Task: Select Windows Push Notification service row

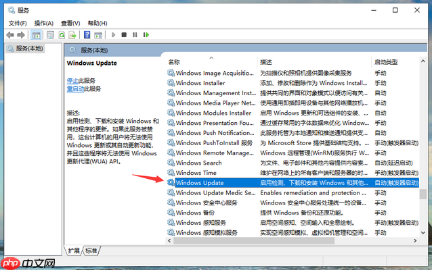Action: tap(293, 133)
